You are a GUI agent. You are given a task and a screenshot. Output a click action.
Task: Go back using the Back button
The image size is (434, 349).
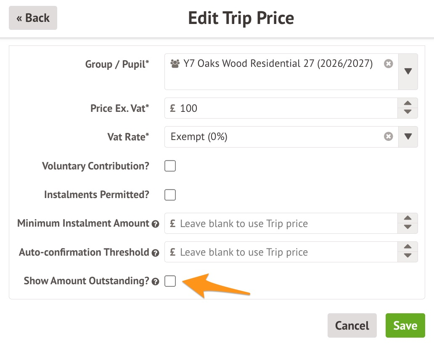pyautogui.click(x=33, y=18)
